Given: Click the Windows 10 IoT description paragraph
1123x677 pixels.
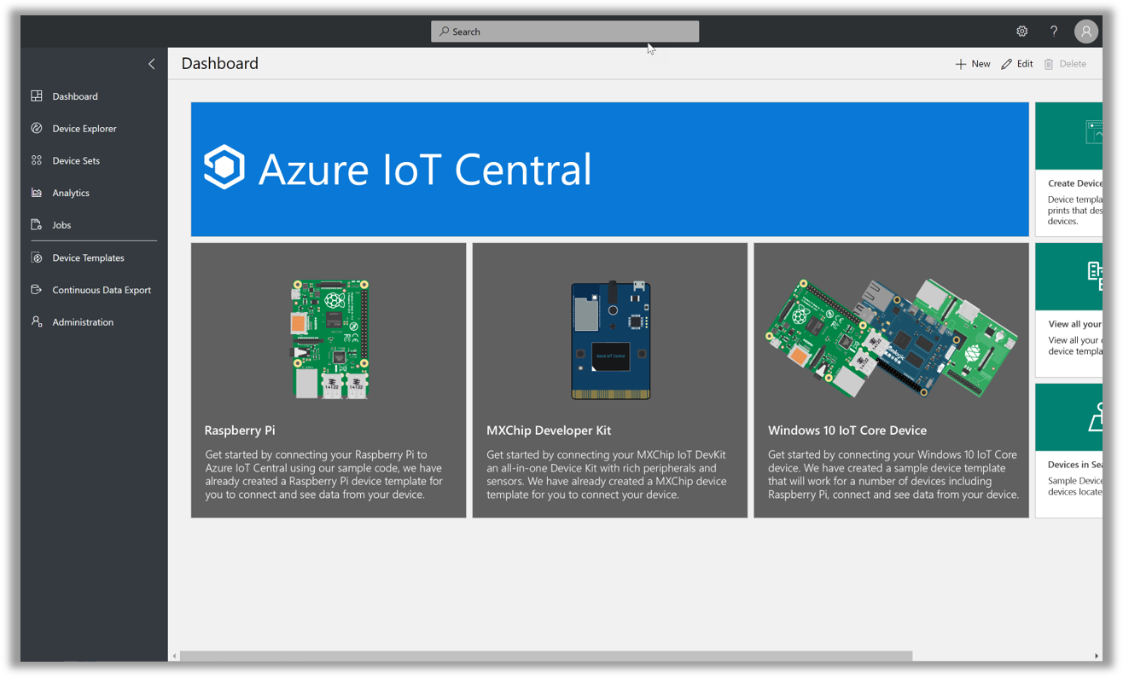Looking at the screenshot, I should 893,474.
